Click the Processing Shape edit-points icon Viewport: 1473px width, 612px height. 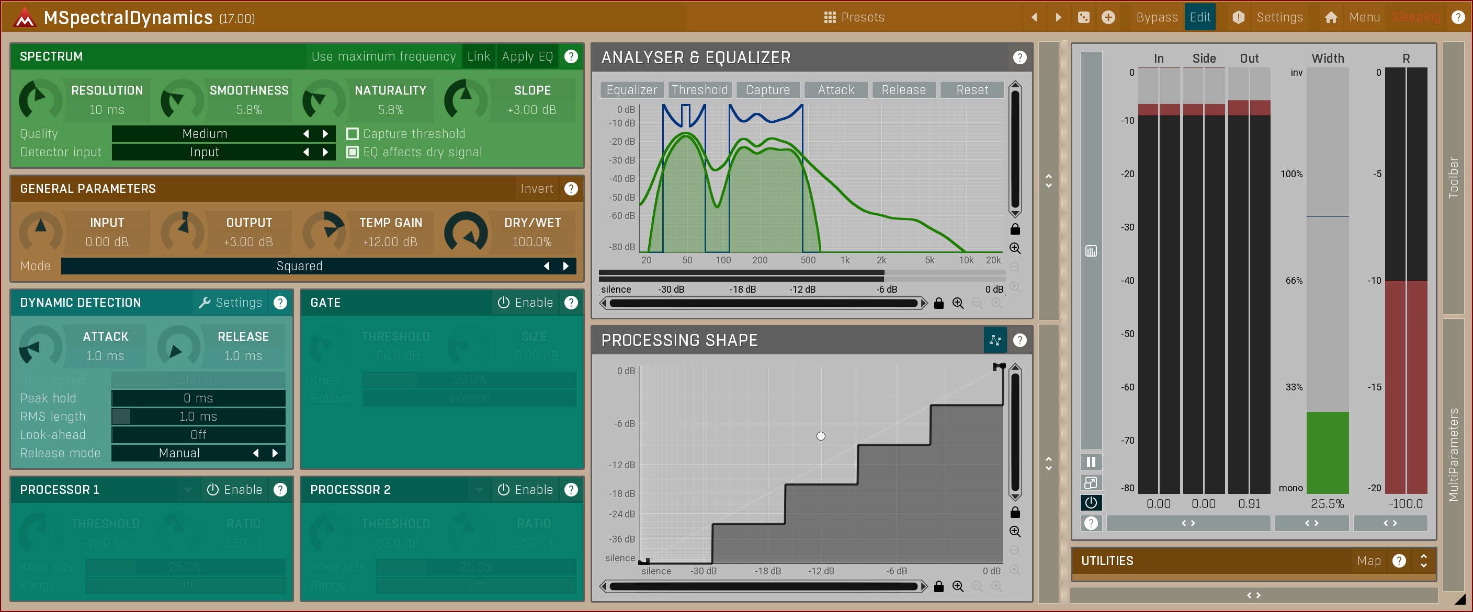click(x=995, y=340)
